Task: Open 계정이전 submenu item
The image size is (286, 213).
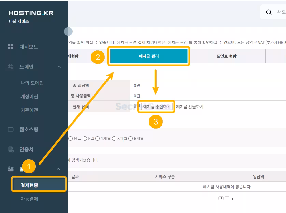Action: point(29,96)
